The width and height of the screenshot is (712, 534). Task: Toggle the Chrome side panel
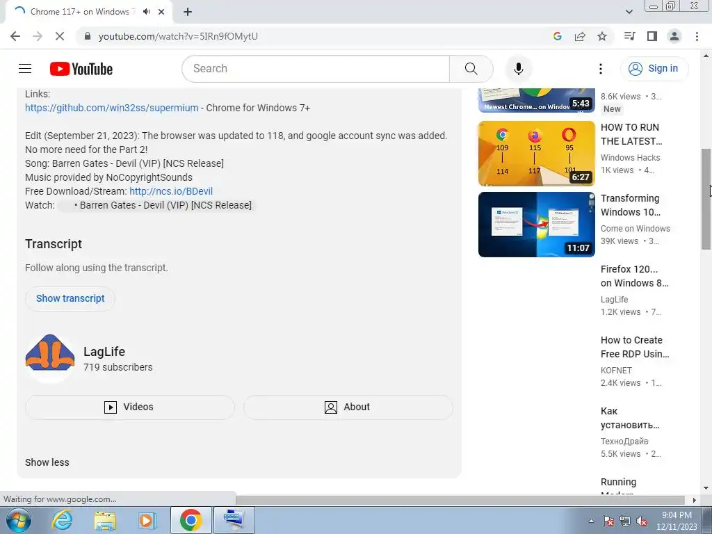click(x=652, y=36)
